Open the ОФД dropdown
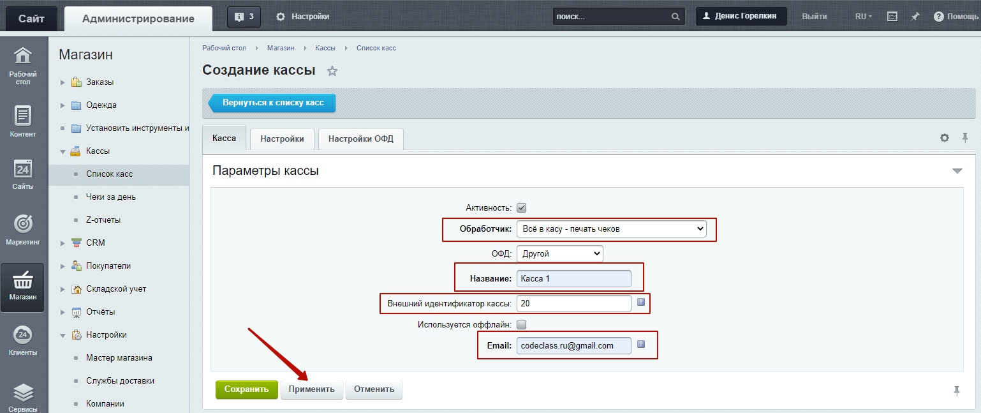 (x=559, y=253)
